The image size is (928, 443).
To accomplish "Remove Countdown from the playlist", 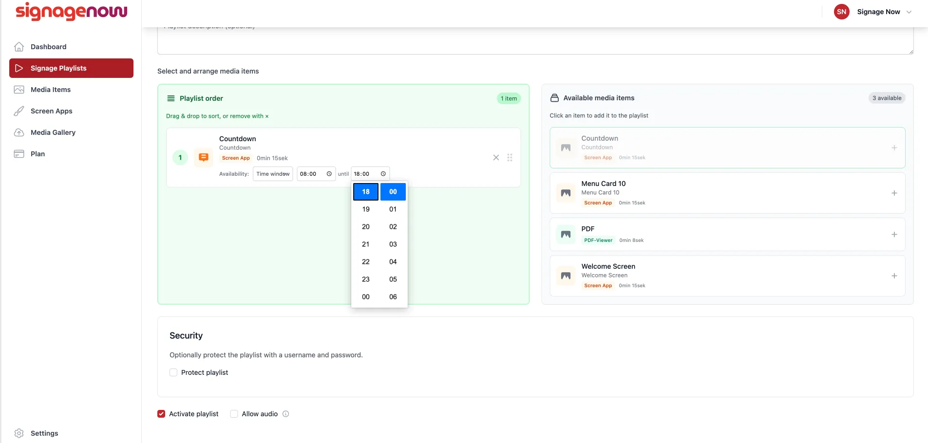I will point(496,158).
